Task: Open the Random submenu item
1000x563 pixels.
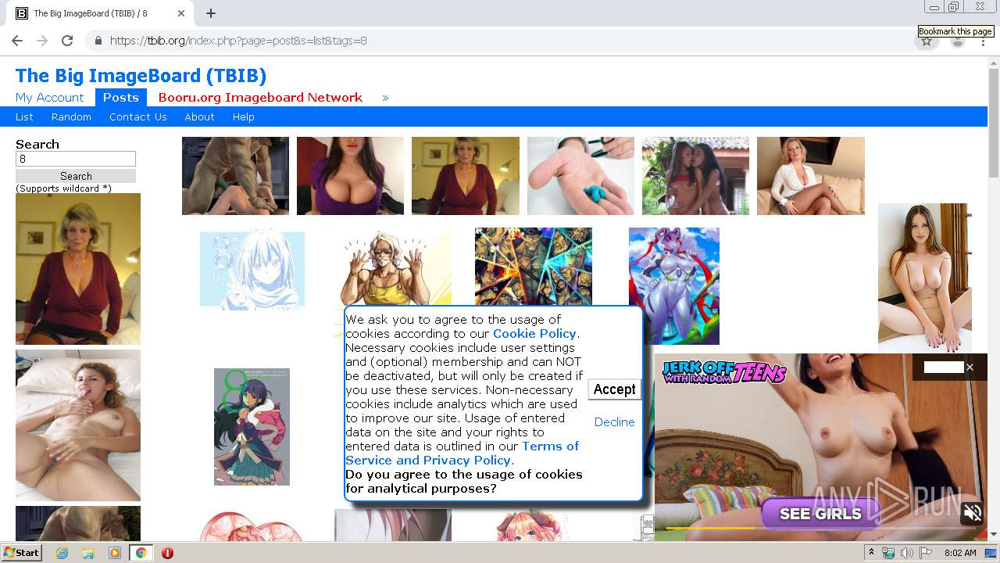Action: coord(71,117)
